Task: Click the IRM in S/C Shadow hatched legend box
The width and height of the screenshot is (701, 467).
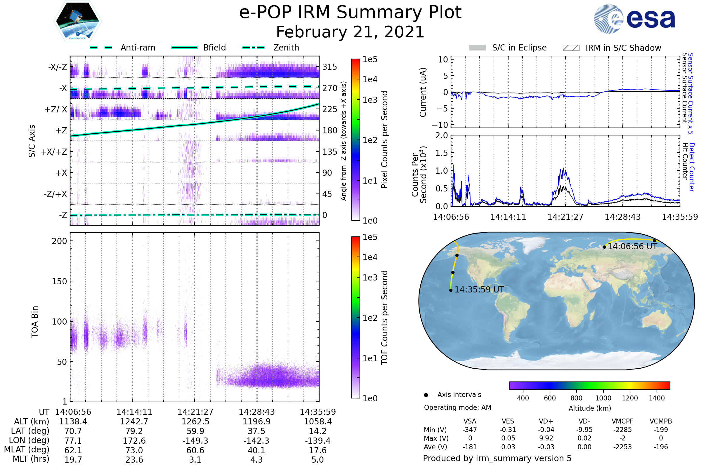Action: click(571, 48)
